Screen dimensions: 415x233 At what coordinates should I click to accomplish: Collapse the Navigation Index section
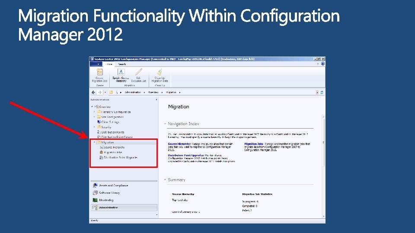point(165,124)
